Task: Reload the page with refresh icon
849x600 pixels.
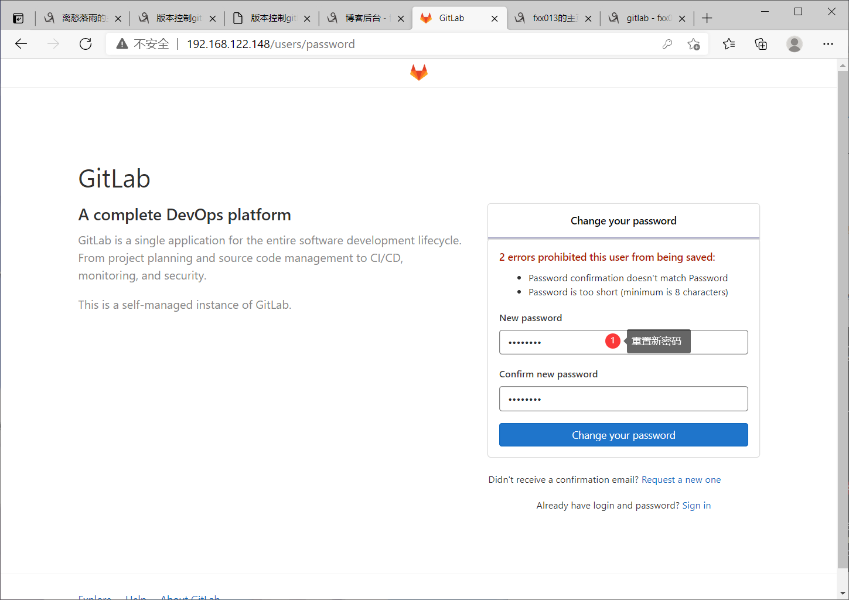Action: 86,44
